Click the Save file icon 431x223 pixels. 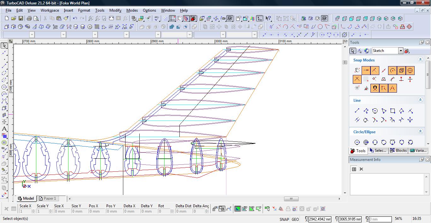click(x=20, y=19)
